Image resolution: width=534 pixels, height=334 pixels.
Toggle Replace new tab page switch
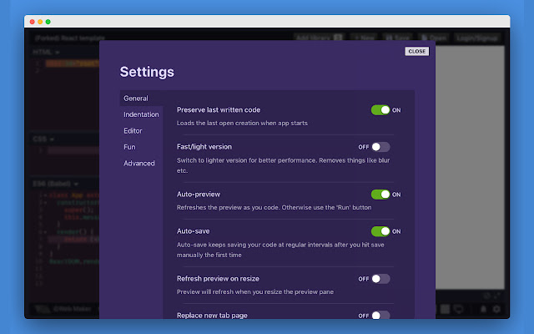pos(380,316)
